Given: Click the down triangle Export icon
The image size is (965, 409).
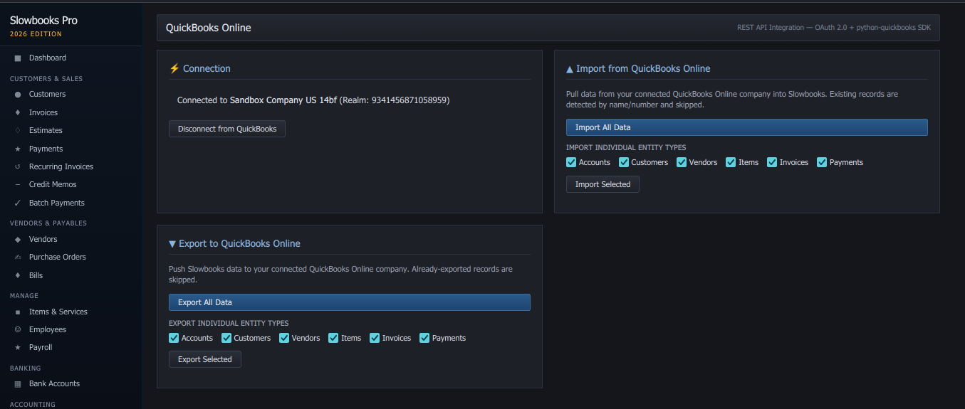Looking at the screenshot, I should tap(172, 243).
